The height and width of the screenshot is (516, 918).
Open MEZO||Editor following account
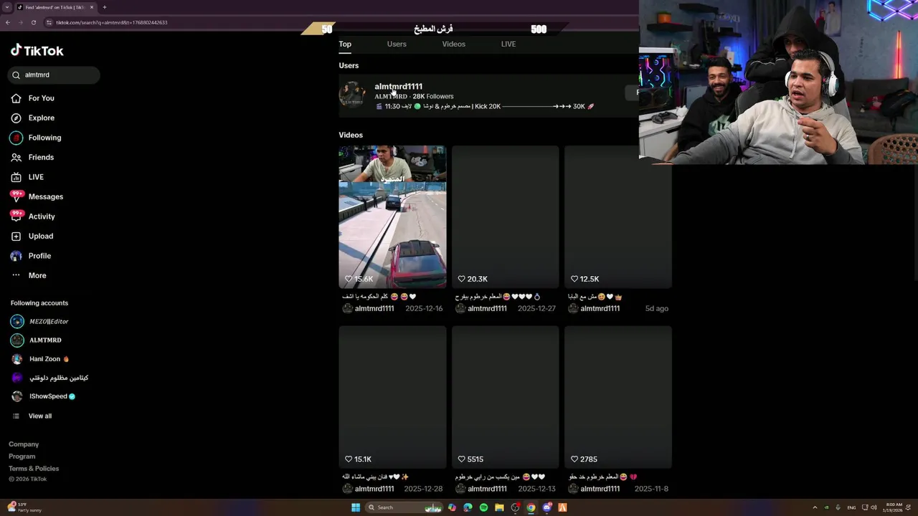coord(49,321)
